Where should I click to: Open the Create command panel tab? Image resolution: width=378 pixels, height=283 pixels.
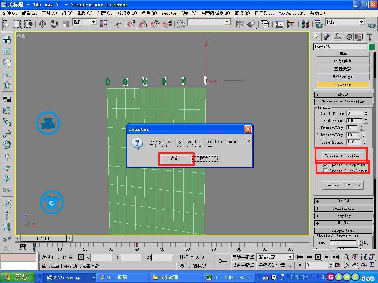click(317, 37)
